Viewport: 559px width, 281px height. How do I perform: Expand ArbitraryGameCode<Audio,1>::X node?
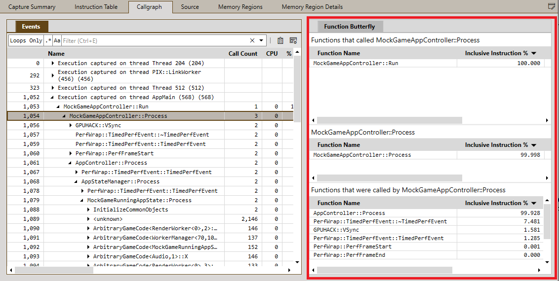click(x=88, y=257)
